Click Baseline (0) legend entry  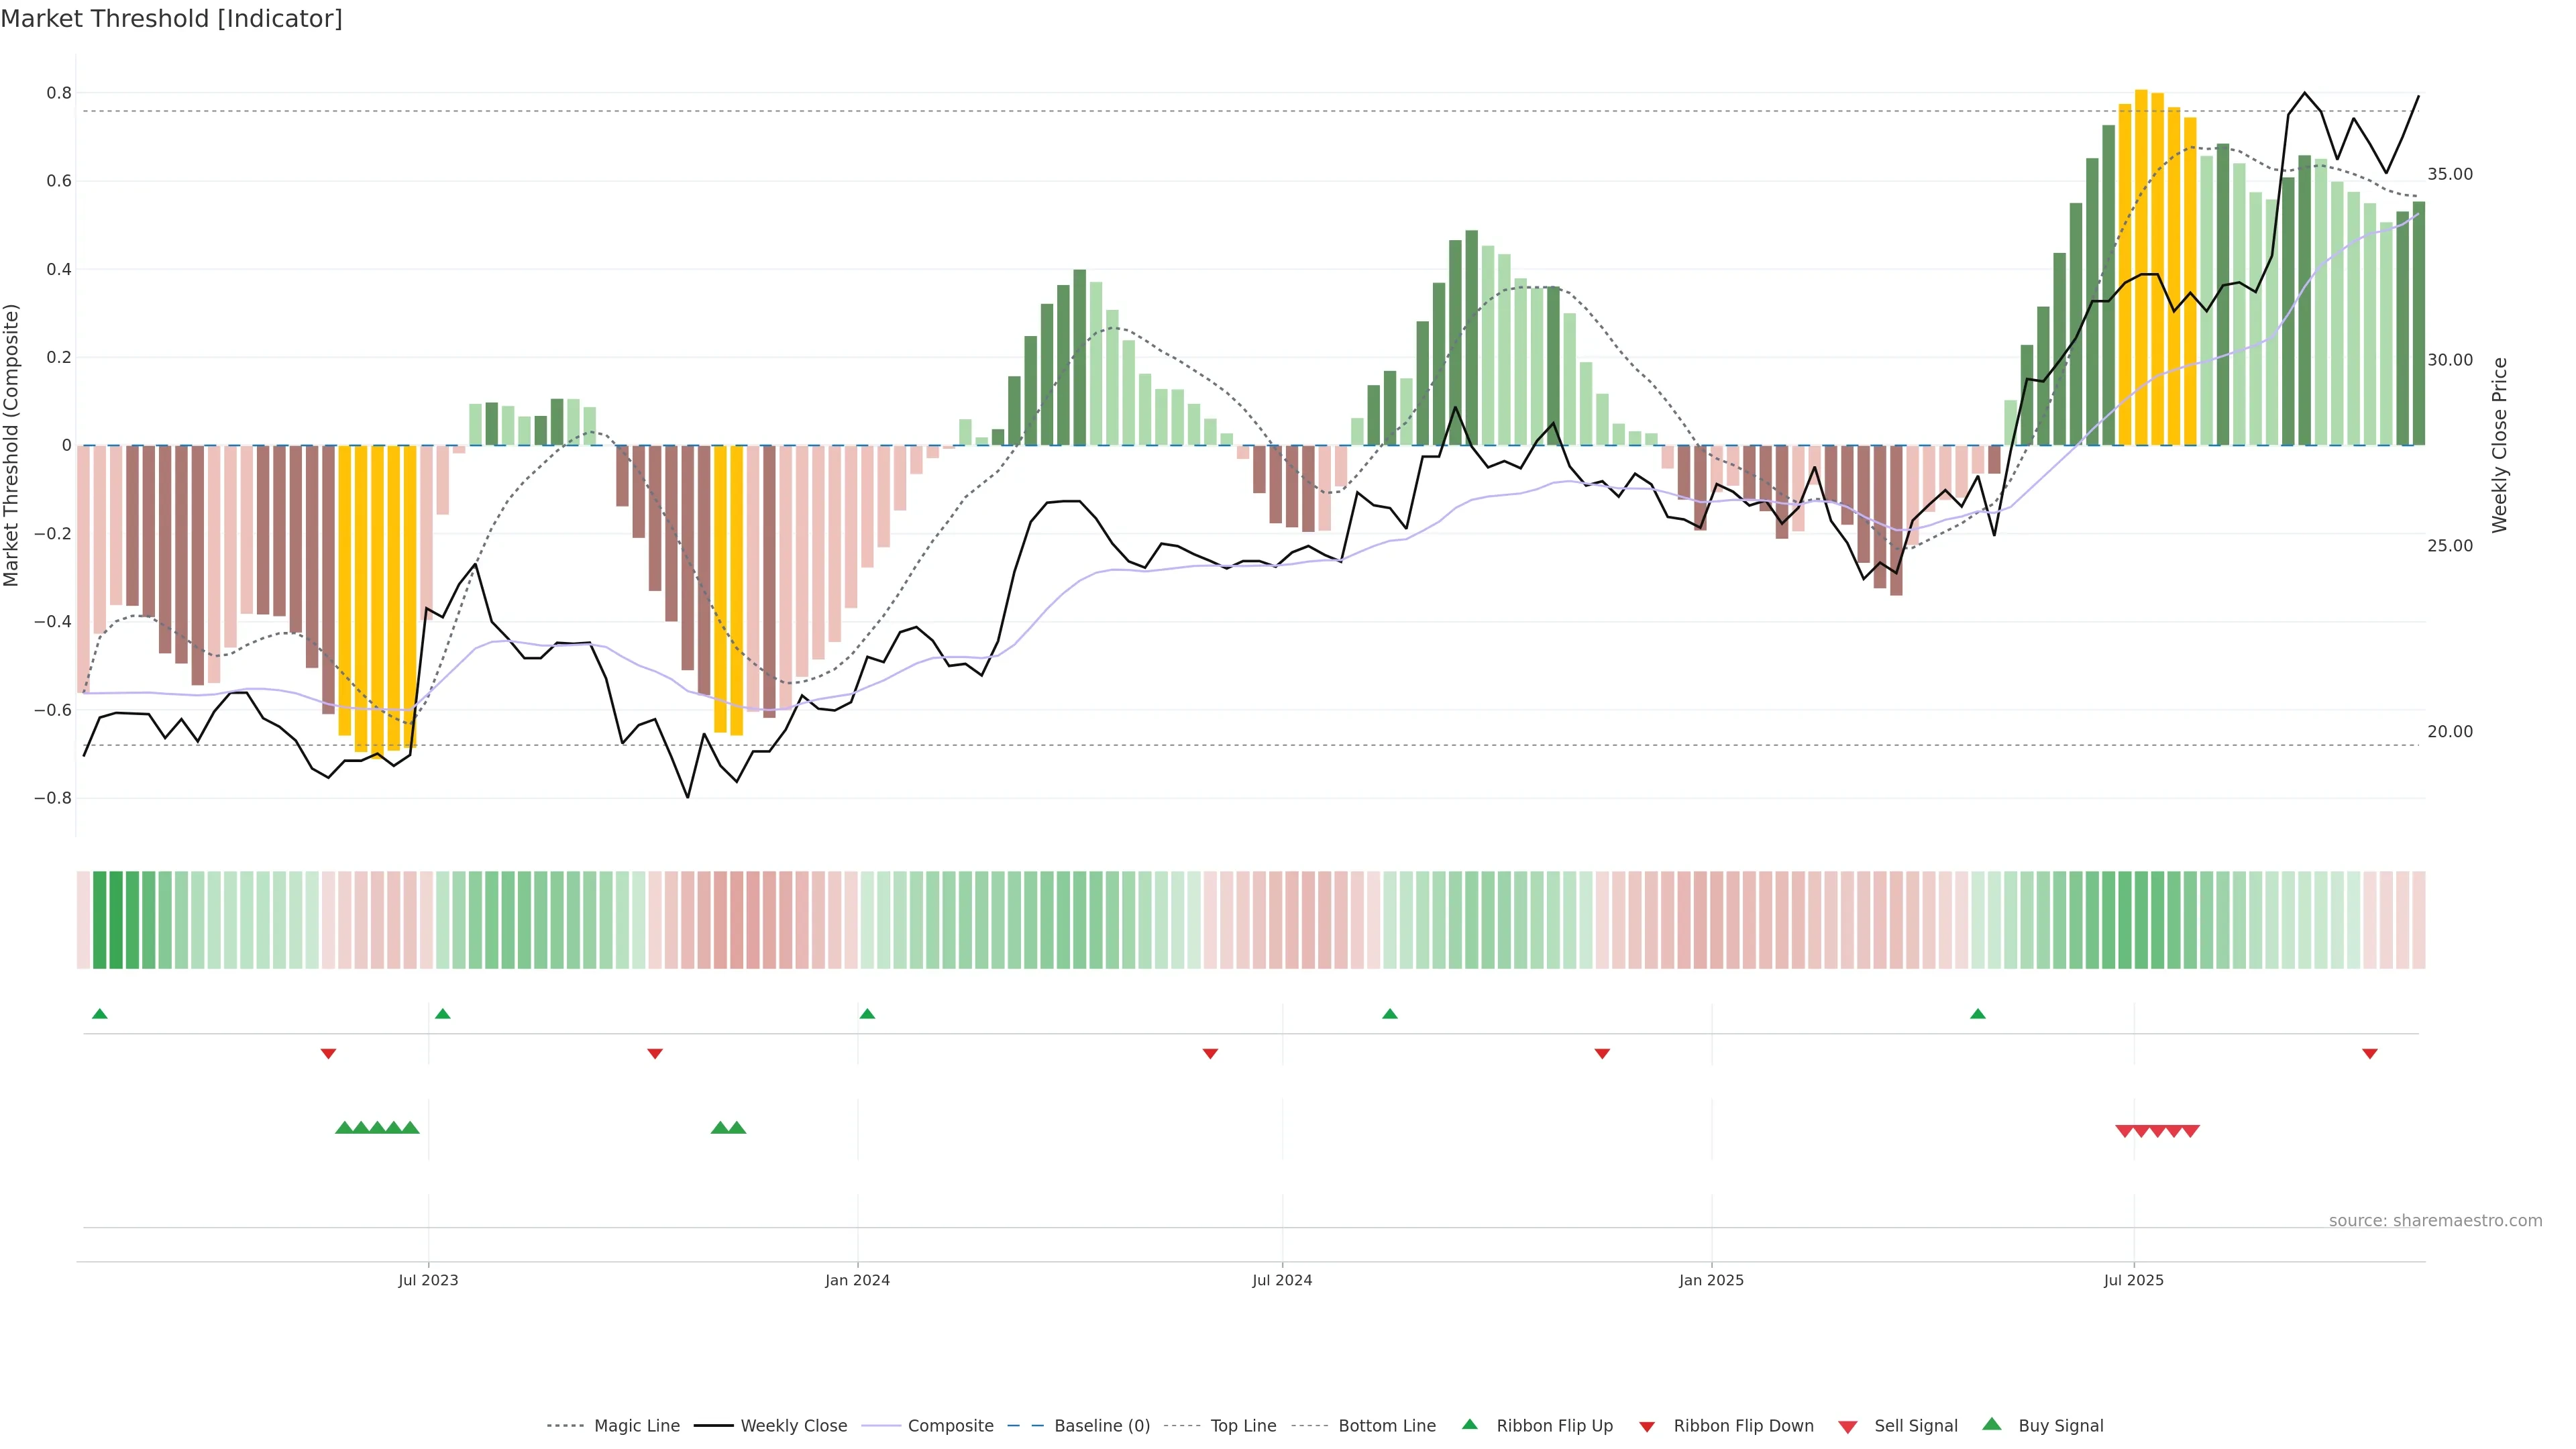pos(1101,1425)
